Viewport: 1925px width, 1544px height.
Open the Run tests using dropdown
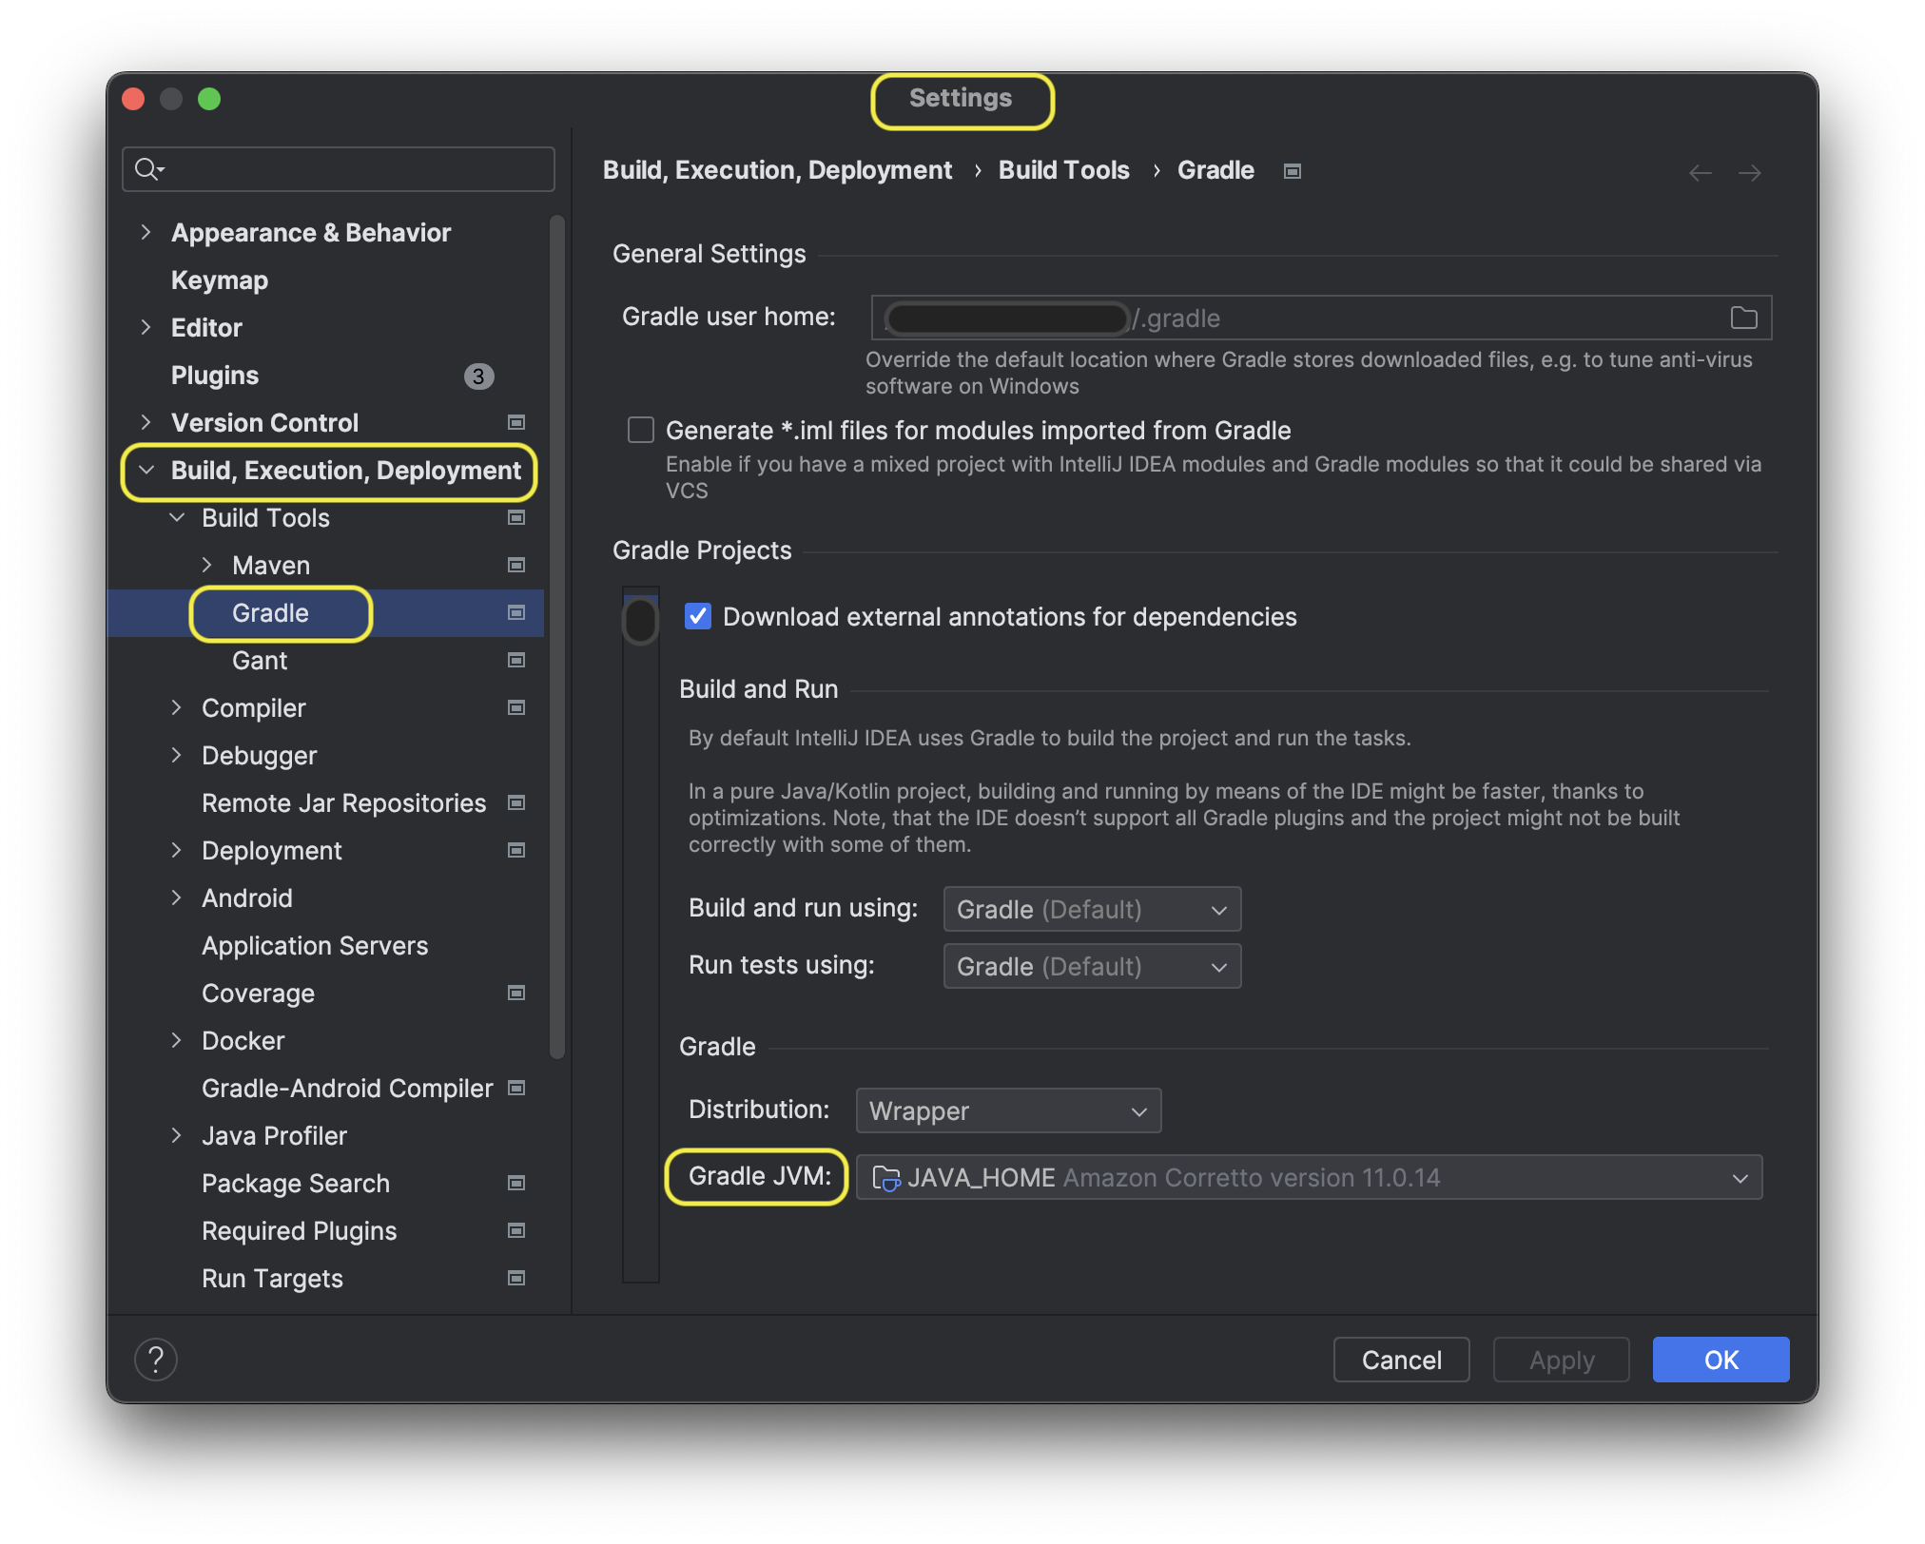[1091, 966]
